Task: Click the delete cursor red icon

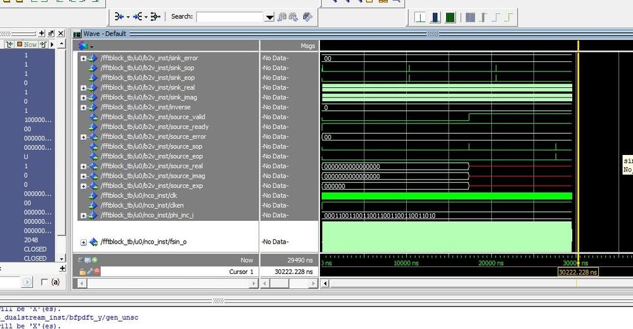Action: tap(96, 271)
